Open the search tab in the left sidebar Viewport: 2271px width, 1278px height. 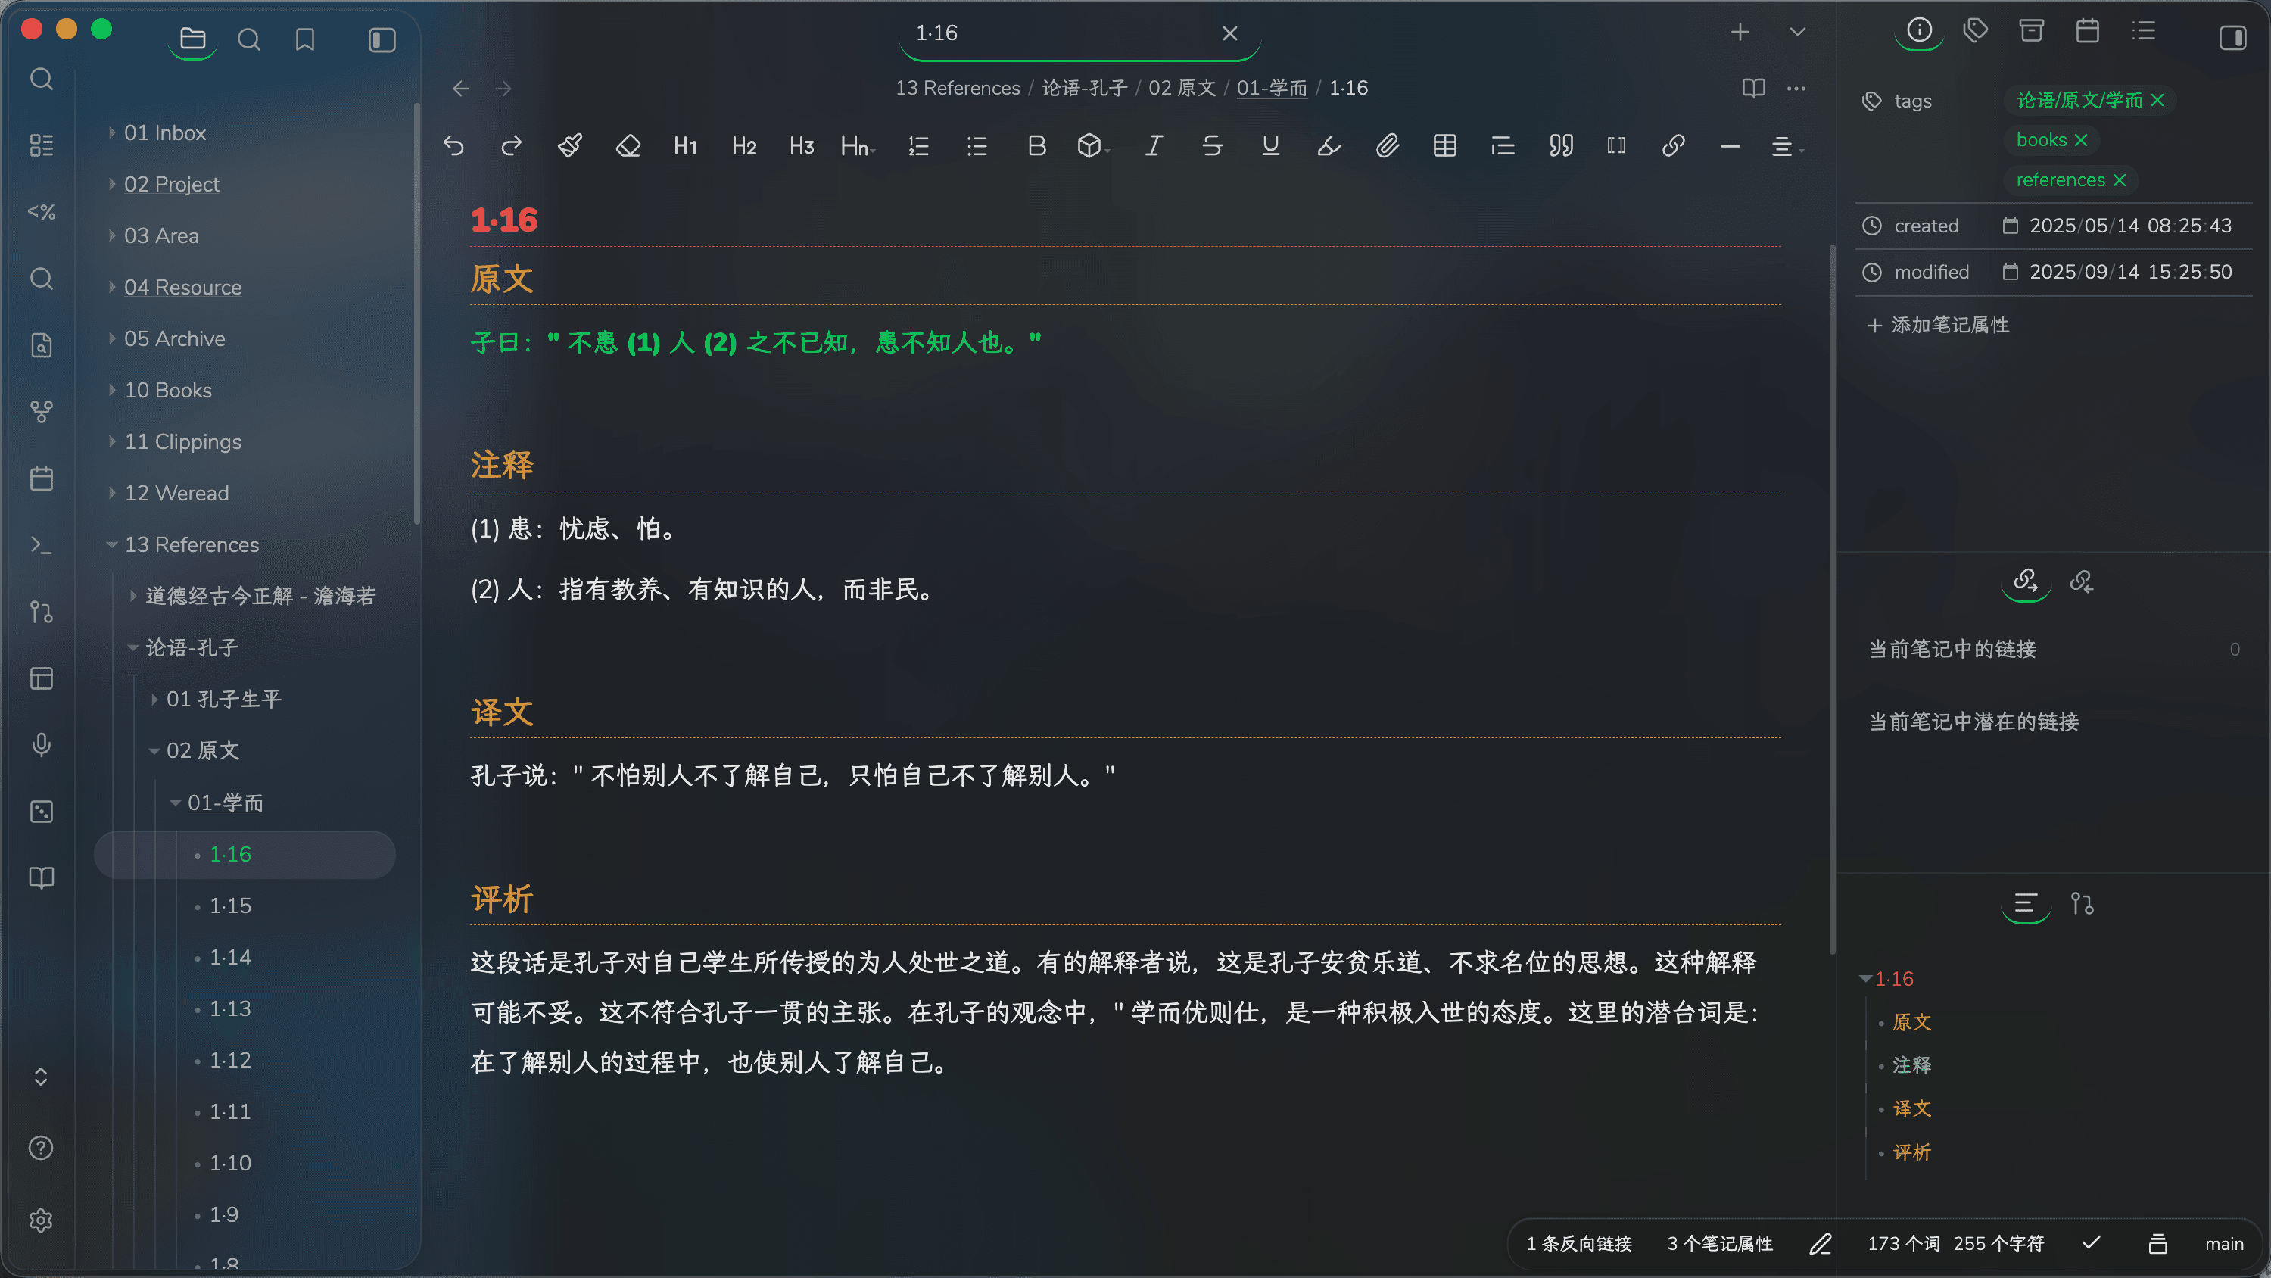coord(248,39)
